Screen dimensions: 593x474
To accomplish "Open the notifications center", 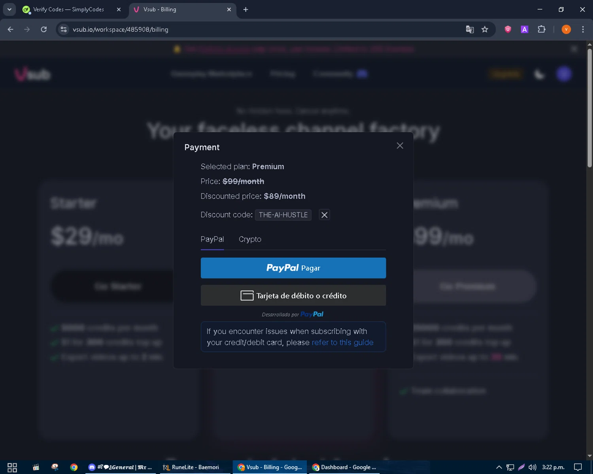I will [x=578, y=467].
